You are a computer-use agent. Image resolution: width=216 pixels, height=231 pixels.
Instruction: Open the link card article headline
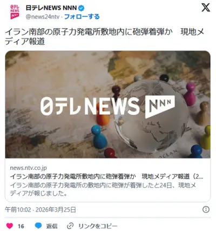pos(106,176)
